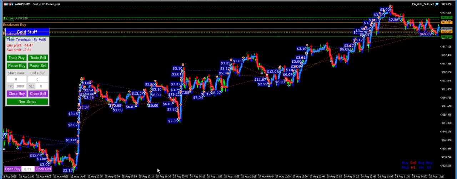Focus the 0.01 lot size field

[28, 169]
